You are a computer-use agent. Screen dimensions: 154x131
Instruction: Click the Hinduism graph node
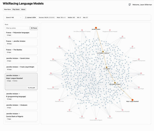(110, 116)
